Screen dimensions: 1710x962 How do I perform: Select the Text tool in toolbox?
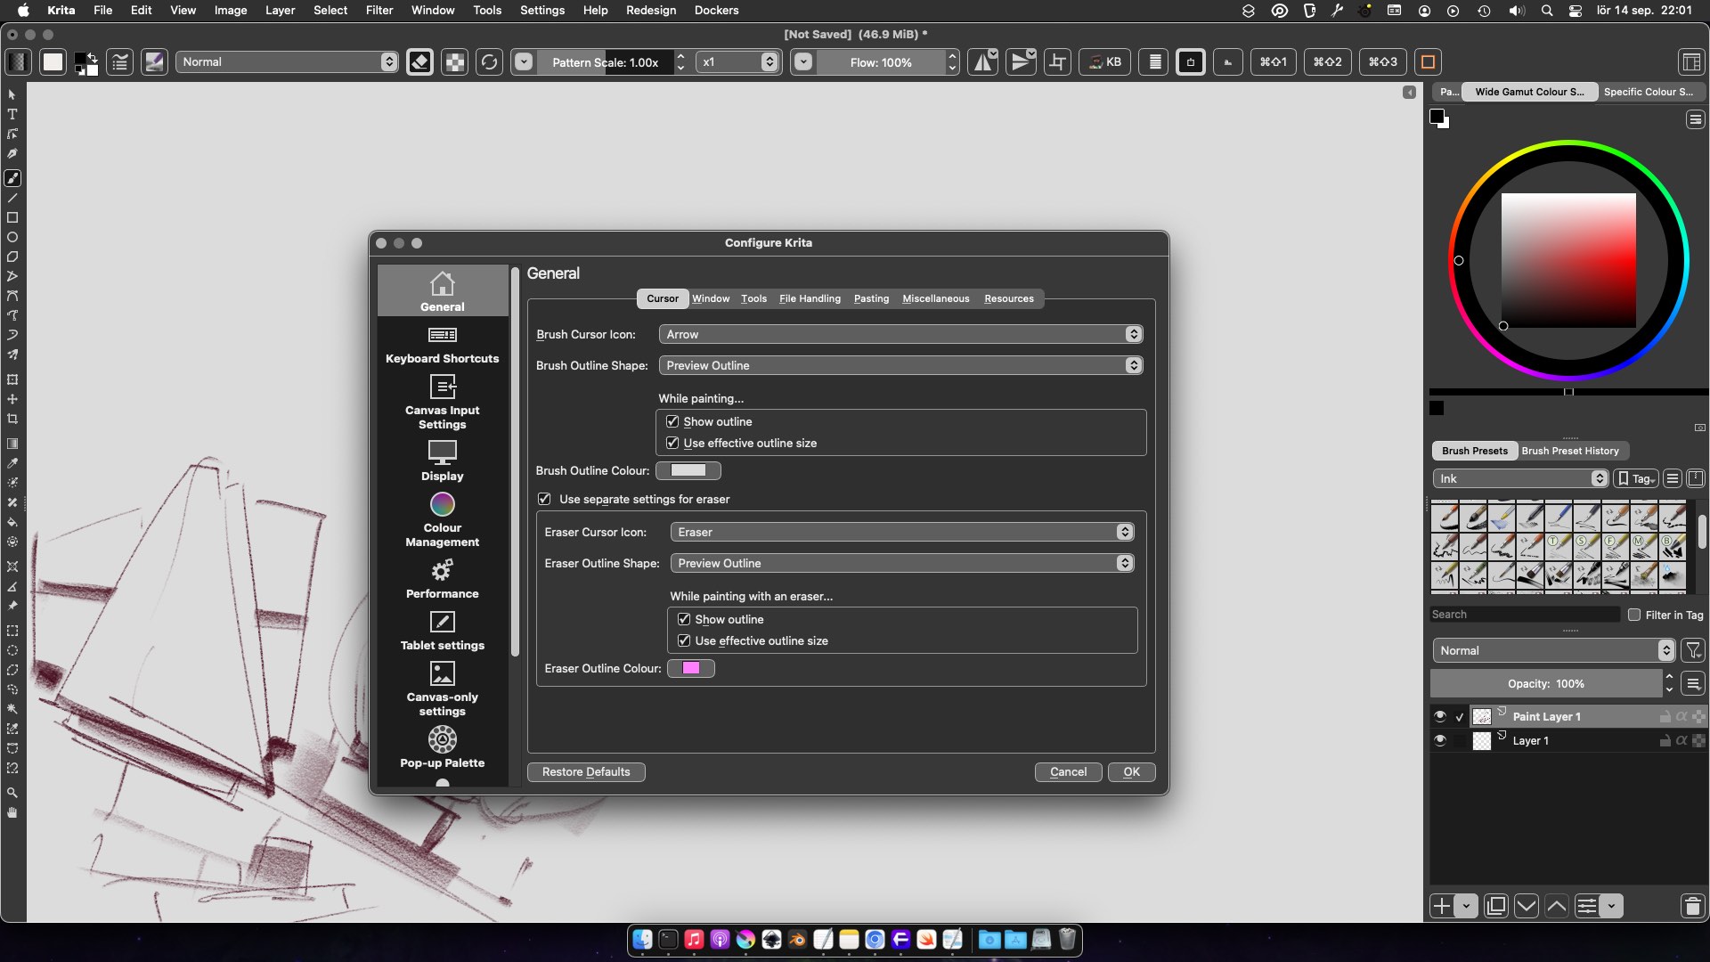12,114
